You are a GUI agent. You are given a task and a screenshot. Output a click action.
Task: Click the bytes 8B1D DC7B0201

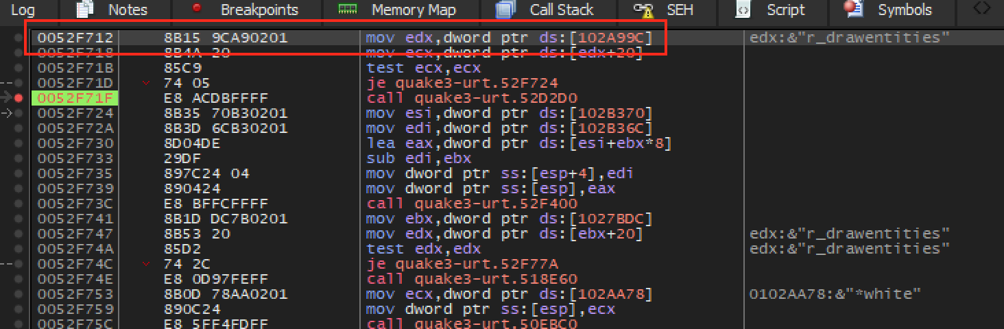tap(226, 219)
